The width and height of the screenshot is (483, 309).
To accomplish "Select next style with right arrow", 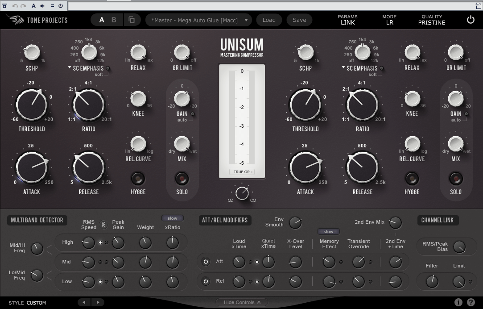I will click(98, 302).
